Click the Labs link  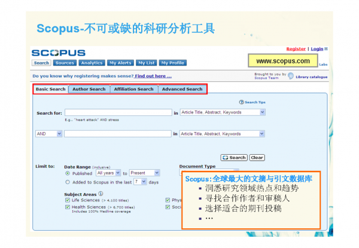(x=323, y=65)
